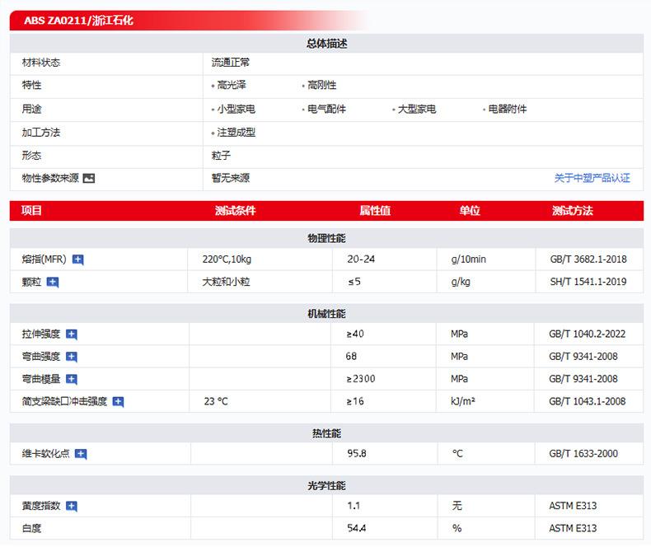Click the plus icon next to 维卡软化点
This screenshot has width=651, height=547.
pos(81,454)
